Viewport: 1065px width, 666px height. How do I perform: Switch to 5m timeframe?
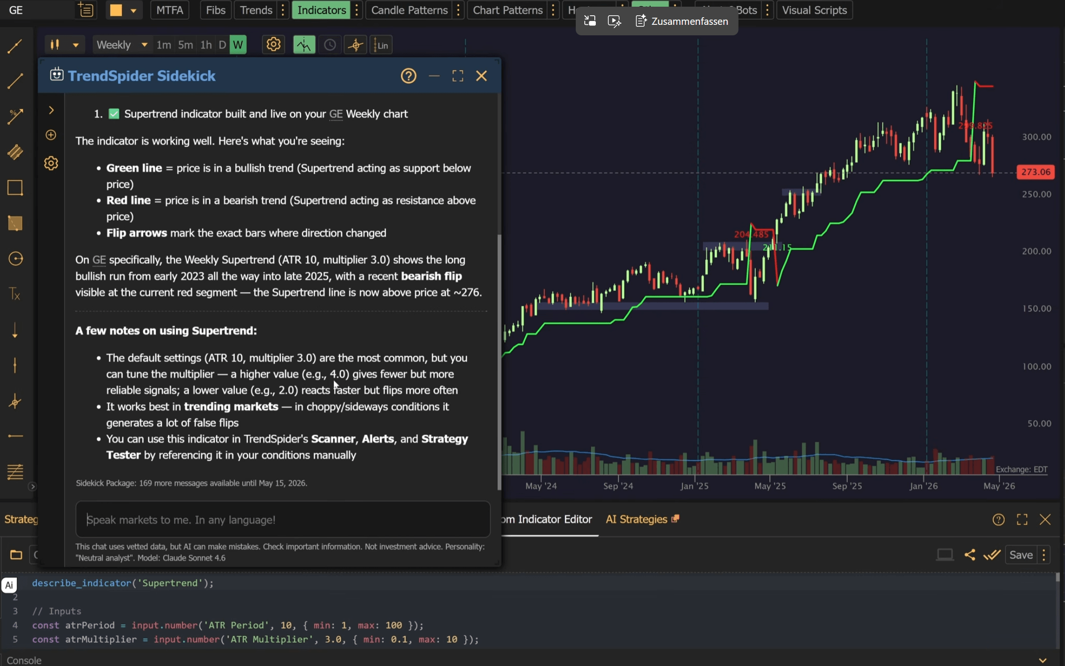tap(185, 45)
